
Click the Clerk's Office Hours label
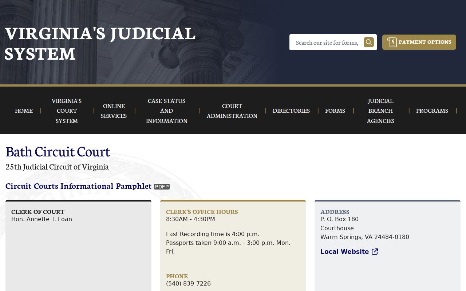(202, 212)
